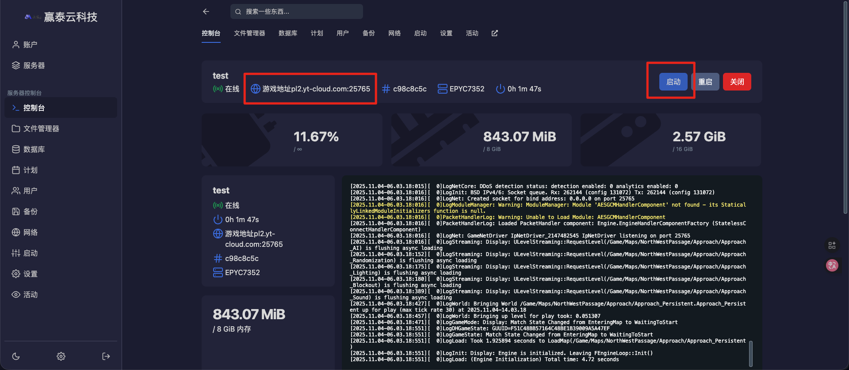Click the console scrollbar thumb
Image resolution: width=849 pixels, height=370 pixels.
click(750, 353)
